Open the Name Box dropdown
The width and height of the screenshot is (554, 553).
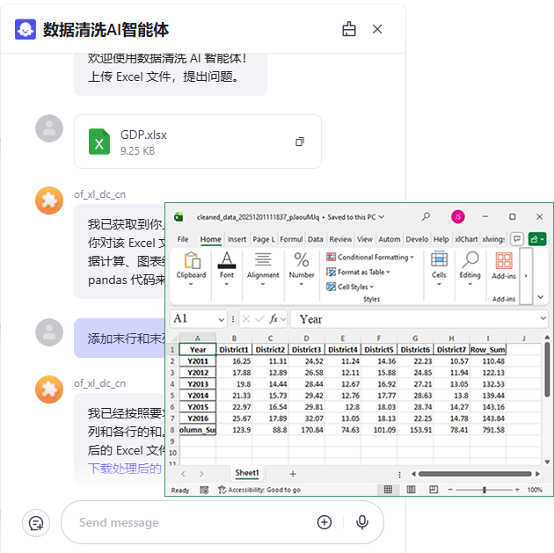pyautogui.click(x=222, y=320)
